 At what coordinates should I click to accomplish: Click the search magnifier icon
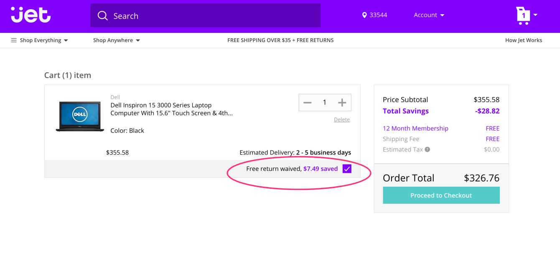pos(102,16)
